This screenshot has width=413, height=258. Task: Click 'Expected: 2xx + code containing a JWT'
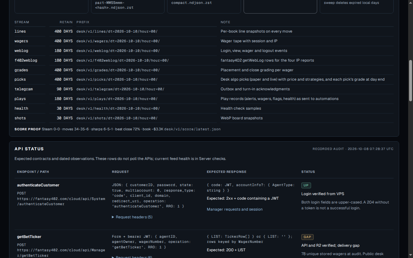point(243,198)
